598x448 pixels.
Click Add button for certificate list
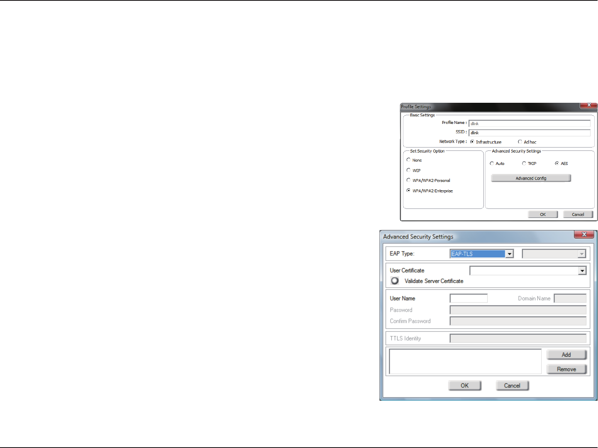pos(566,355)
